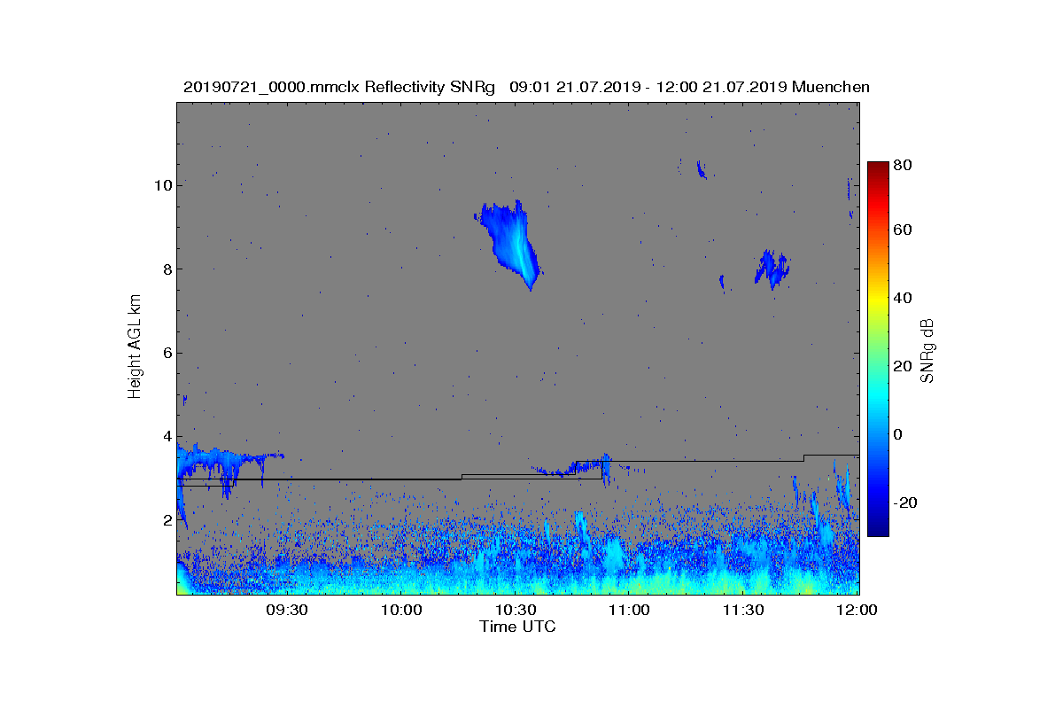This screenshot has width=1063, height=709.
Task: Click the 11:30 time tick label
Action: click(744, 611)
